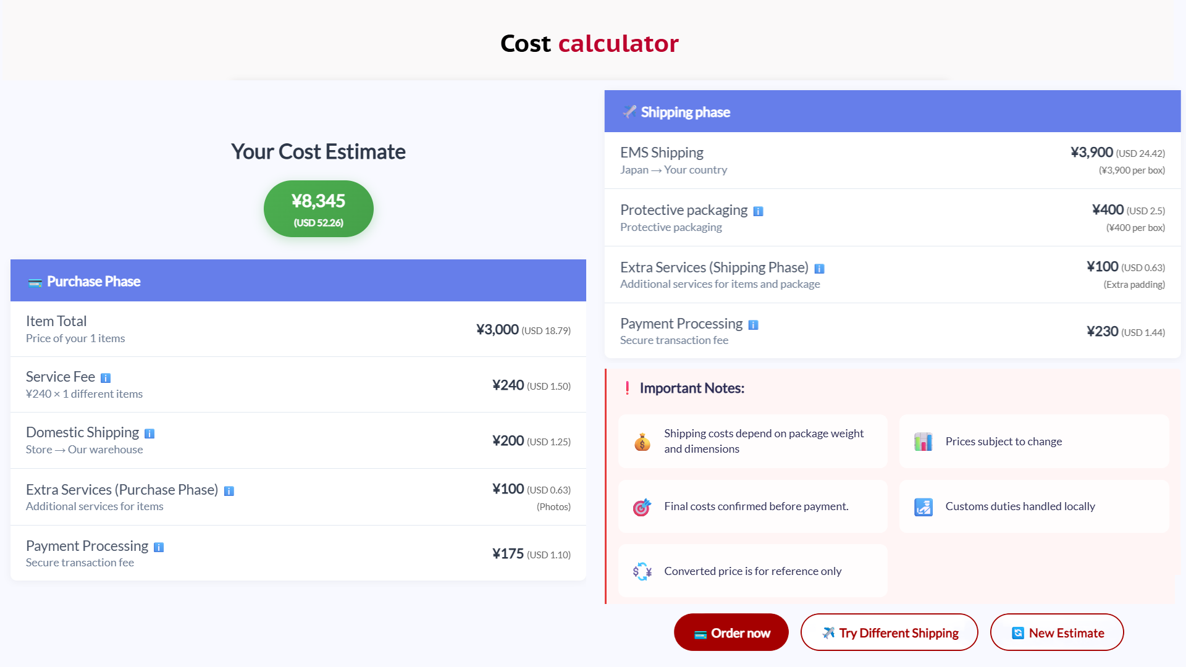This screenshot has height=667, width=1186.
Task: Click the rocket icon in Shipping phase header
Action: tap(629, 112)
